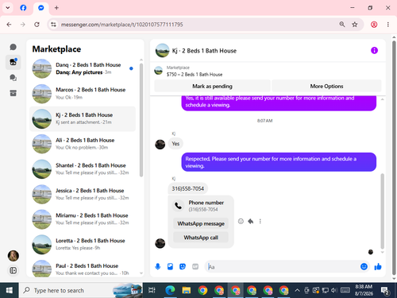This screenshot has width=397, height=298.
Task: Open Miriamu 2 Beds 1 Bath House chat
Action: [x=83, y=219]
